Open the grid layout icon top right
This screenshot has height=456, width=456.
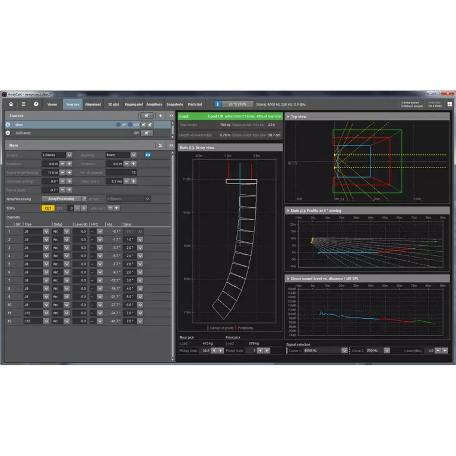click(x=449, y=104)
